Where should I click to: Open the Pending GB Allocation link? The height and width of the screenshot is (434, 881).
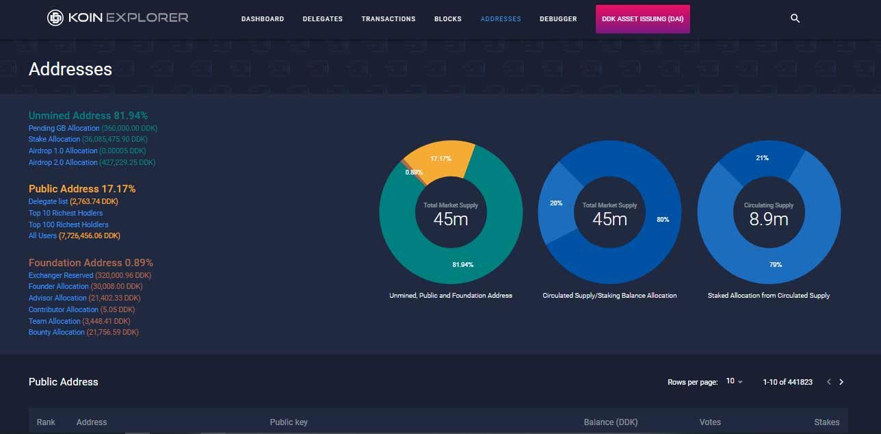tap(64, 128)
